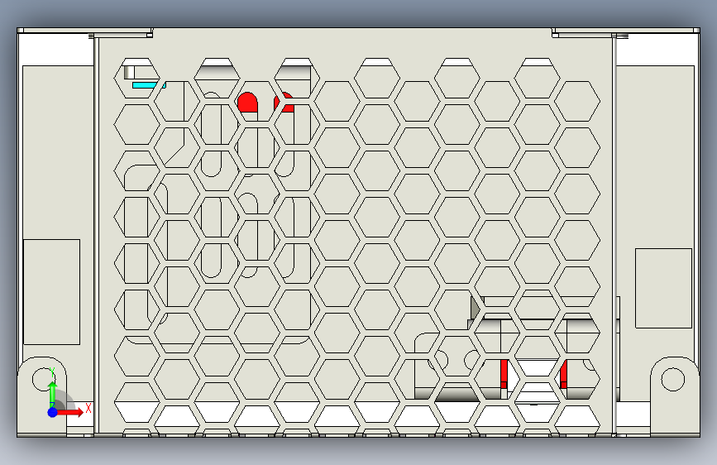Select the circular mounting hole in the lower-right ear
The image size is (717, 465).
[673, 380]
